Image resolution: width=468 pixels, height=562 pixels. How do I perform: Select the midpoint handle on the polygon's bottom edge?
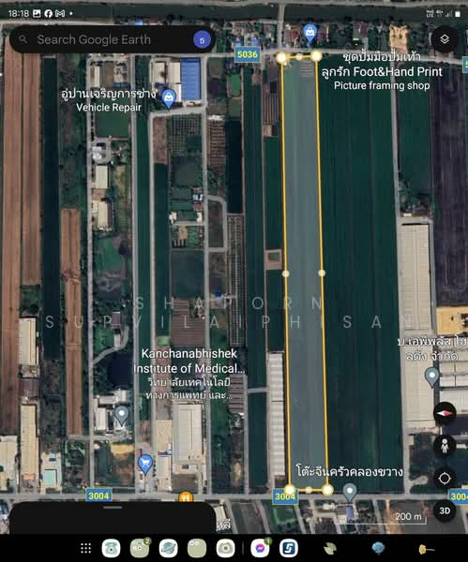309,490
